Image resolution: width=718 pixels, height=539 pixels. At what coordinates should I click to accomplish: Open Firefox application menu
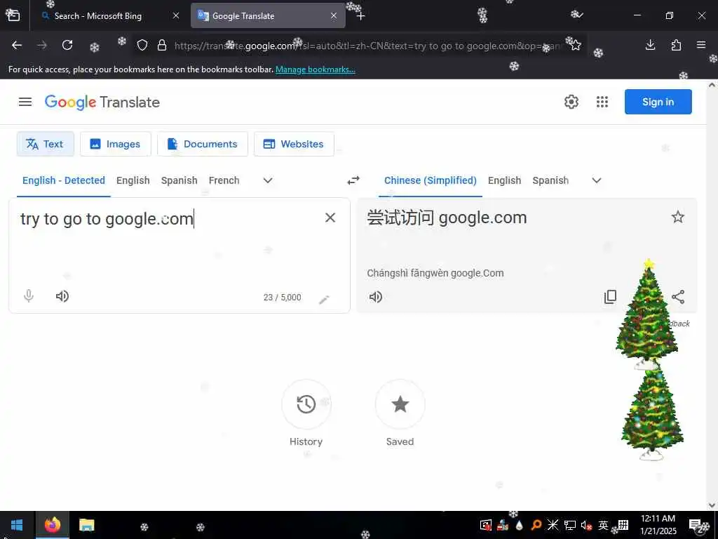[701, 45]
